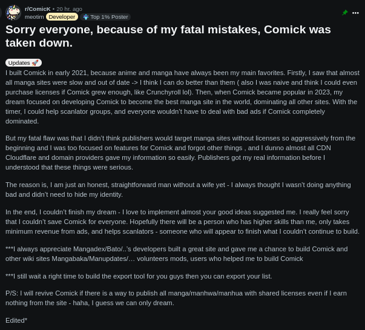This screenshot has width=365, height=330.
Task: Click the paragraph starting 'I built Comick'
Action: (182, 97)
